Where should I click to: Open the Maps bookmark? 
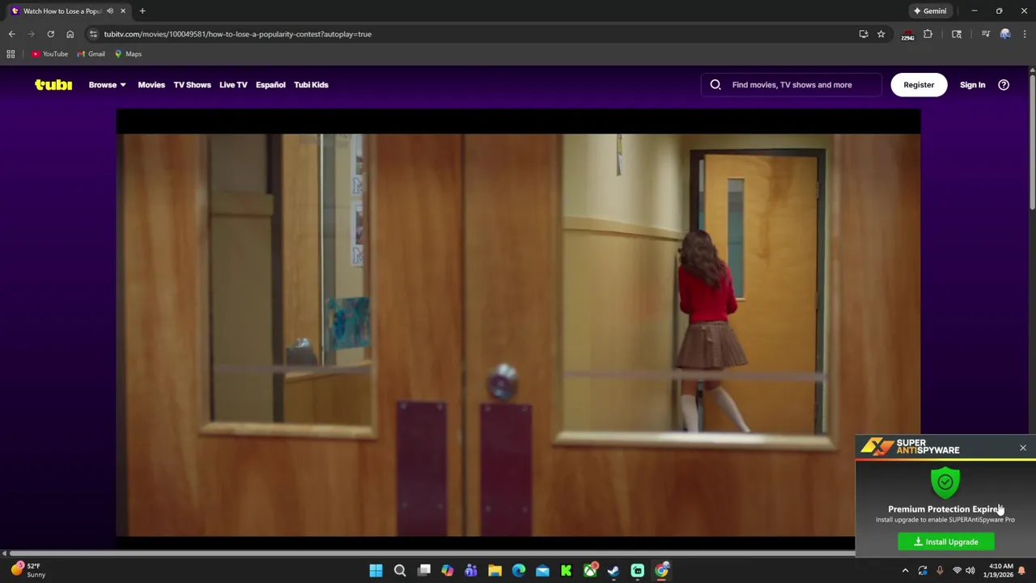pos(128,54)
